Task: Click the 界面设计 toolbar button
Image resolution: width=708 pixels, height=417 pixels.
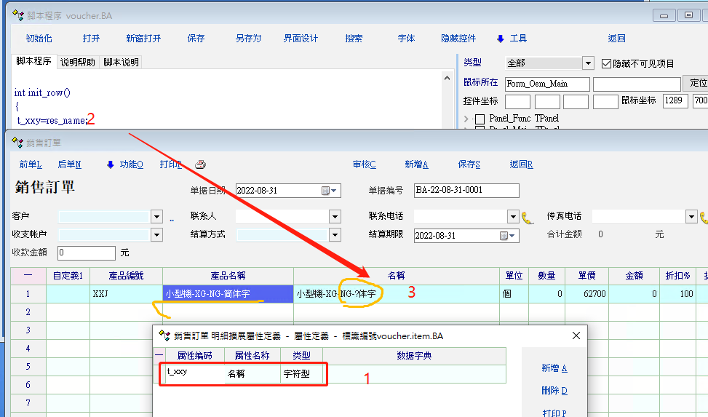Action: coord(301,39)
